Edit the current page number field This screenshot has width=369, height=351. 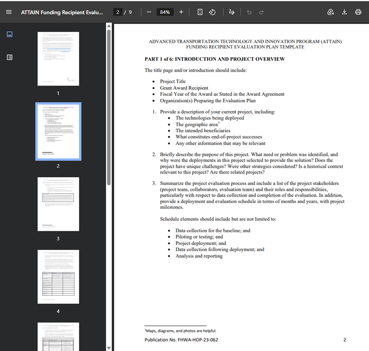[x=118, y=12]
